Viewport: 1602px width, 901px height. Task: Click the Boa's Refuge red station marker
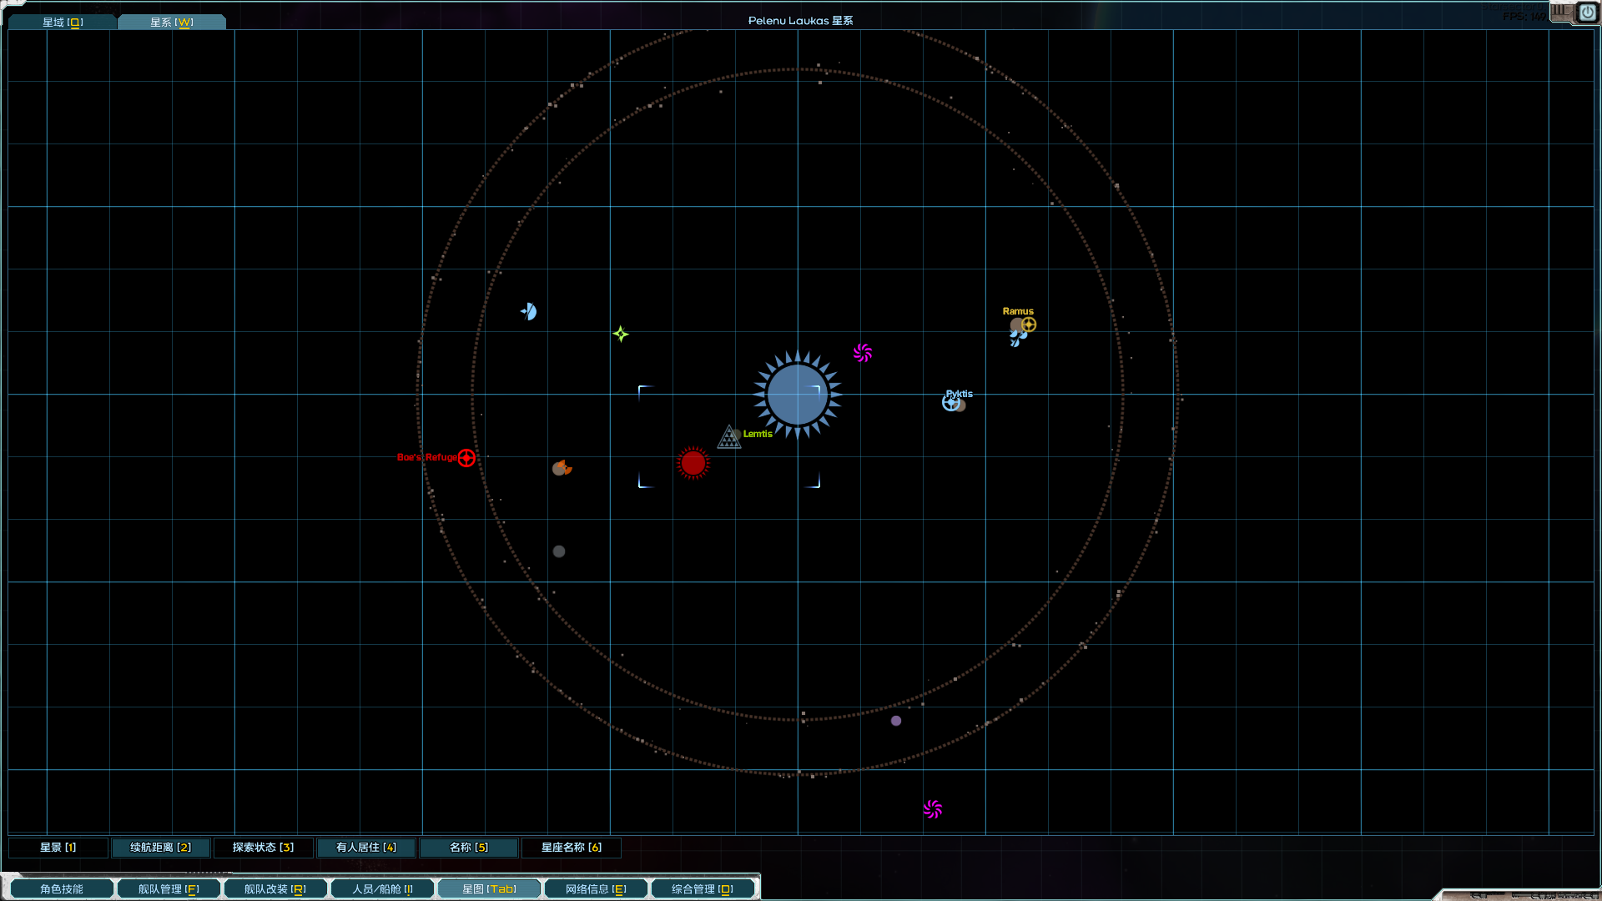point(466,458)
